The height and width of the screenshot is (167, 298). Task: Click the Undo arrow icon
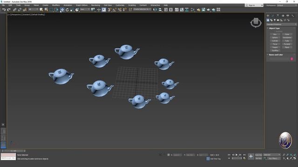4,10
